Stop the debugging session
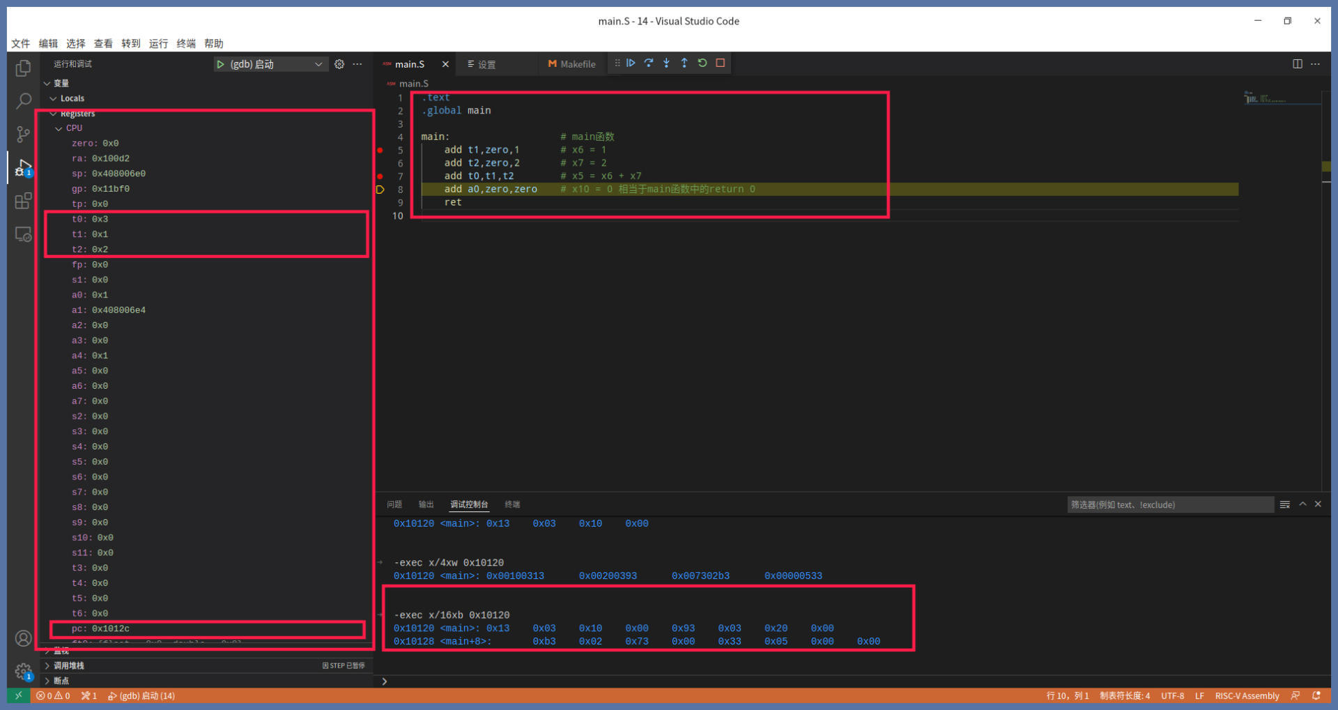1338x710 pixels. point(721,63)
